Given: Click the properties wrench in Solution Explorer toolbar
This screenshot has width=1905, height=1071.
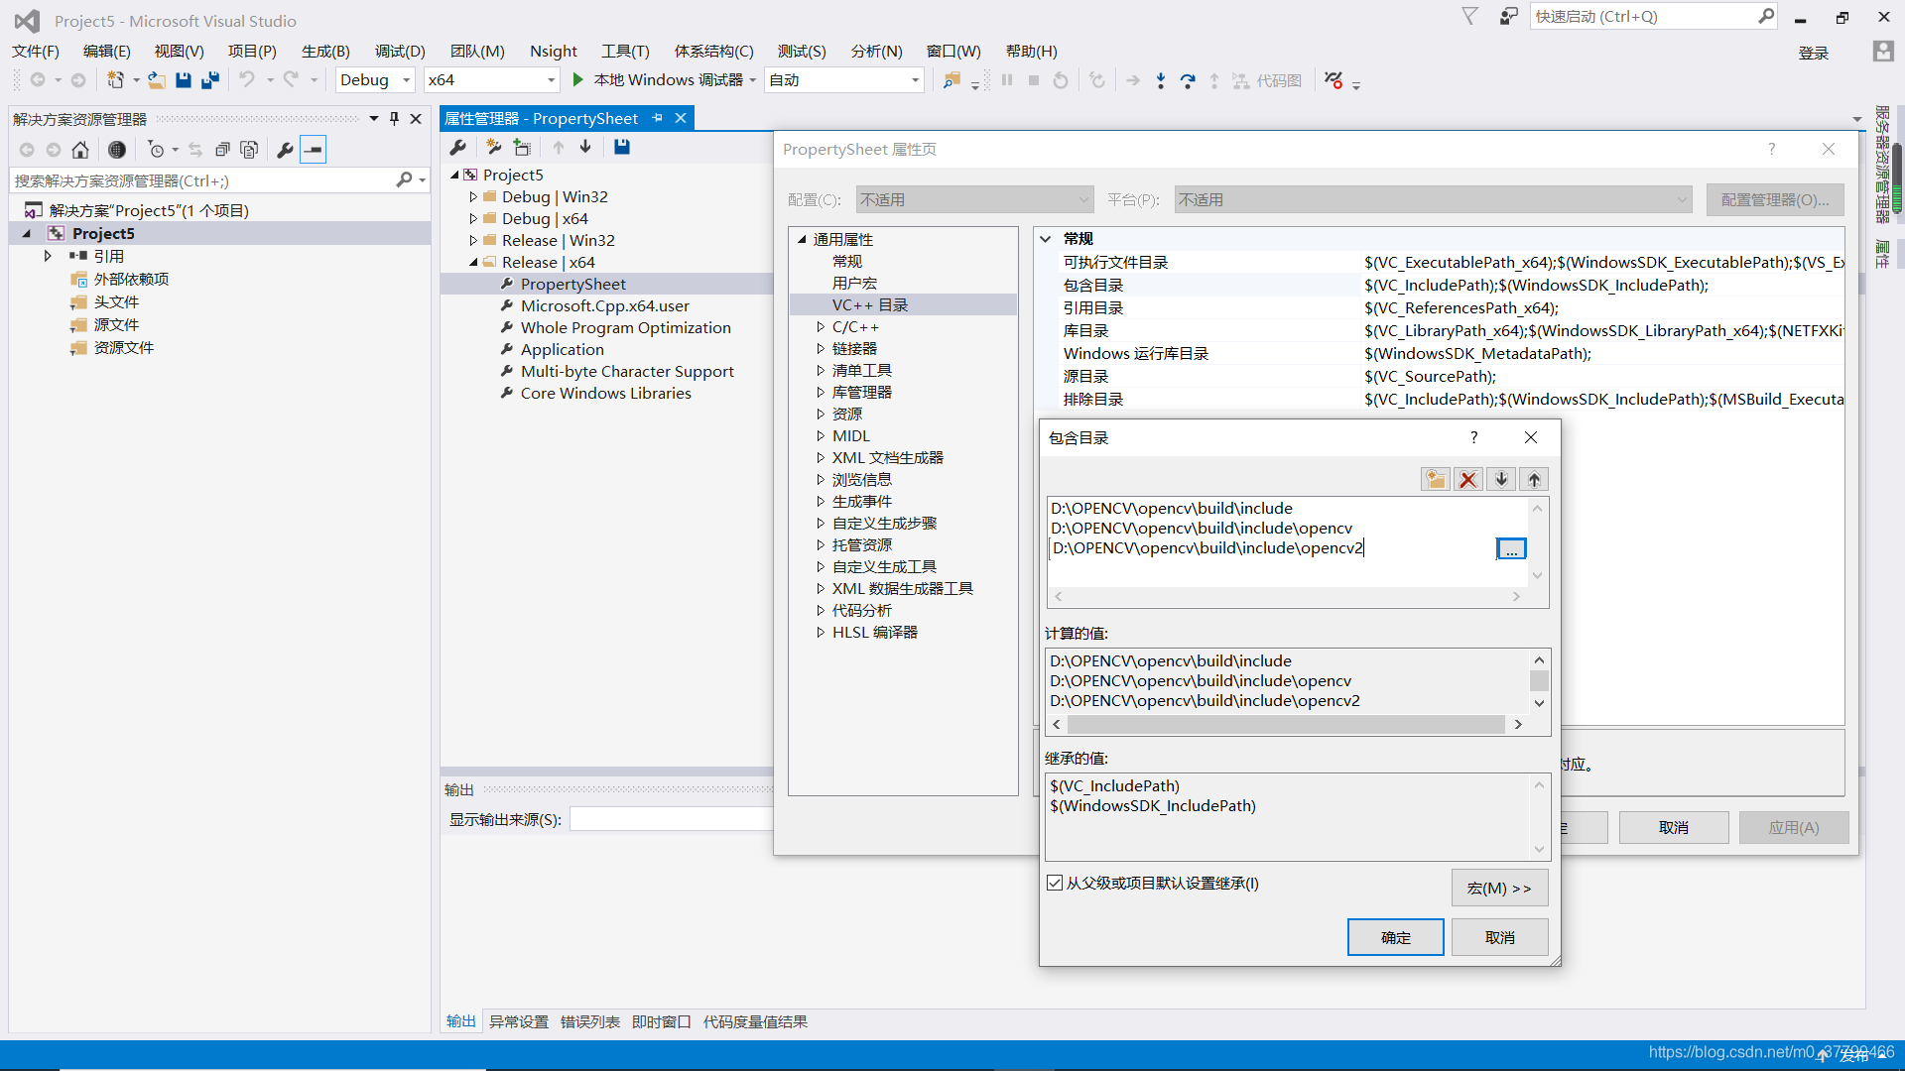Looking at the screenshot, I should point(285,150).
